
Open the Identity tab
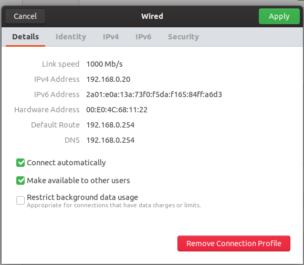(71, 37)
